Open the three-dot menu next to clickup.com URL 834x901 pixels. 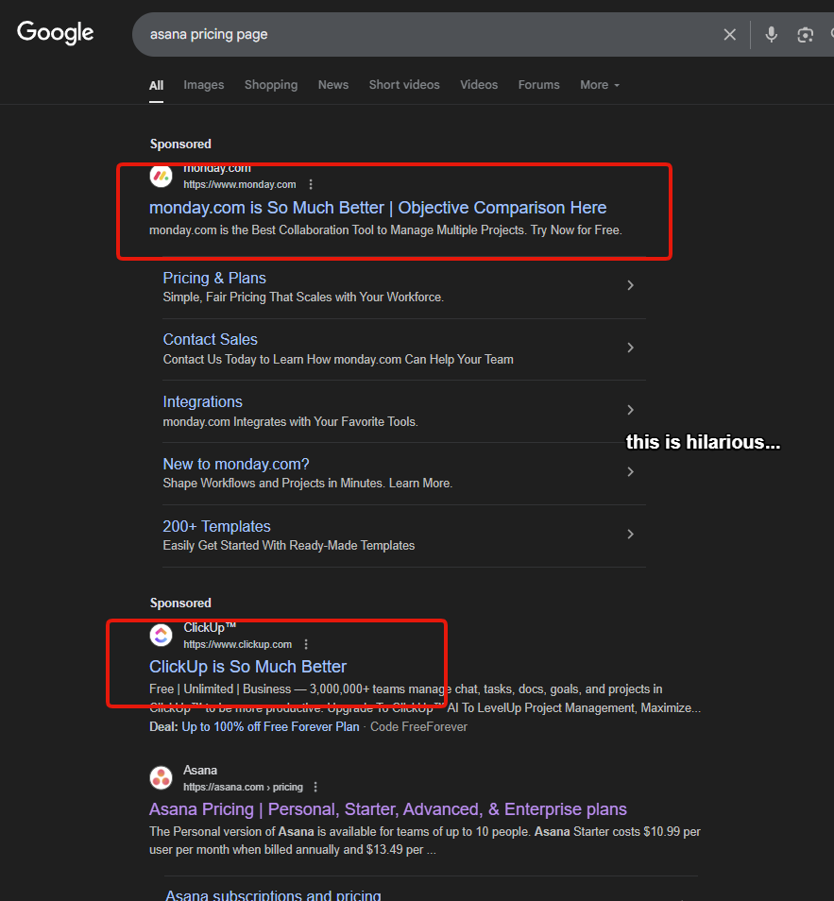point(306,645)
